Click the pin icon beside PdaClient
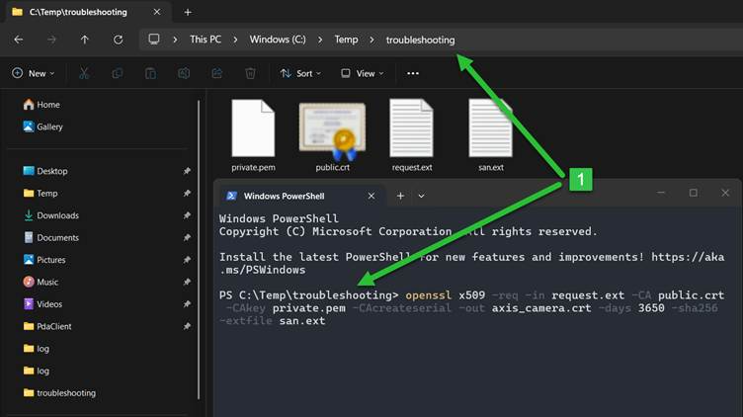 point(187,326)
